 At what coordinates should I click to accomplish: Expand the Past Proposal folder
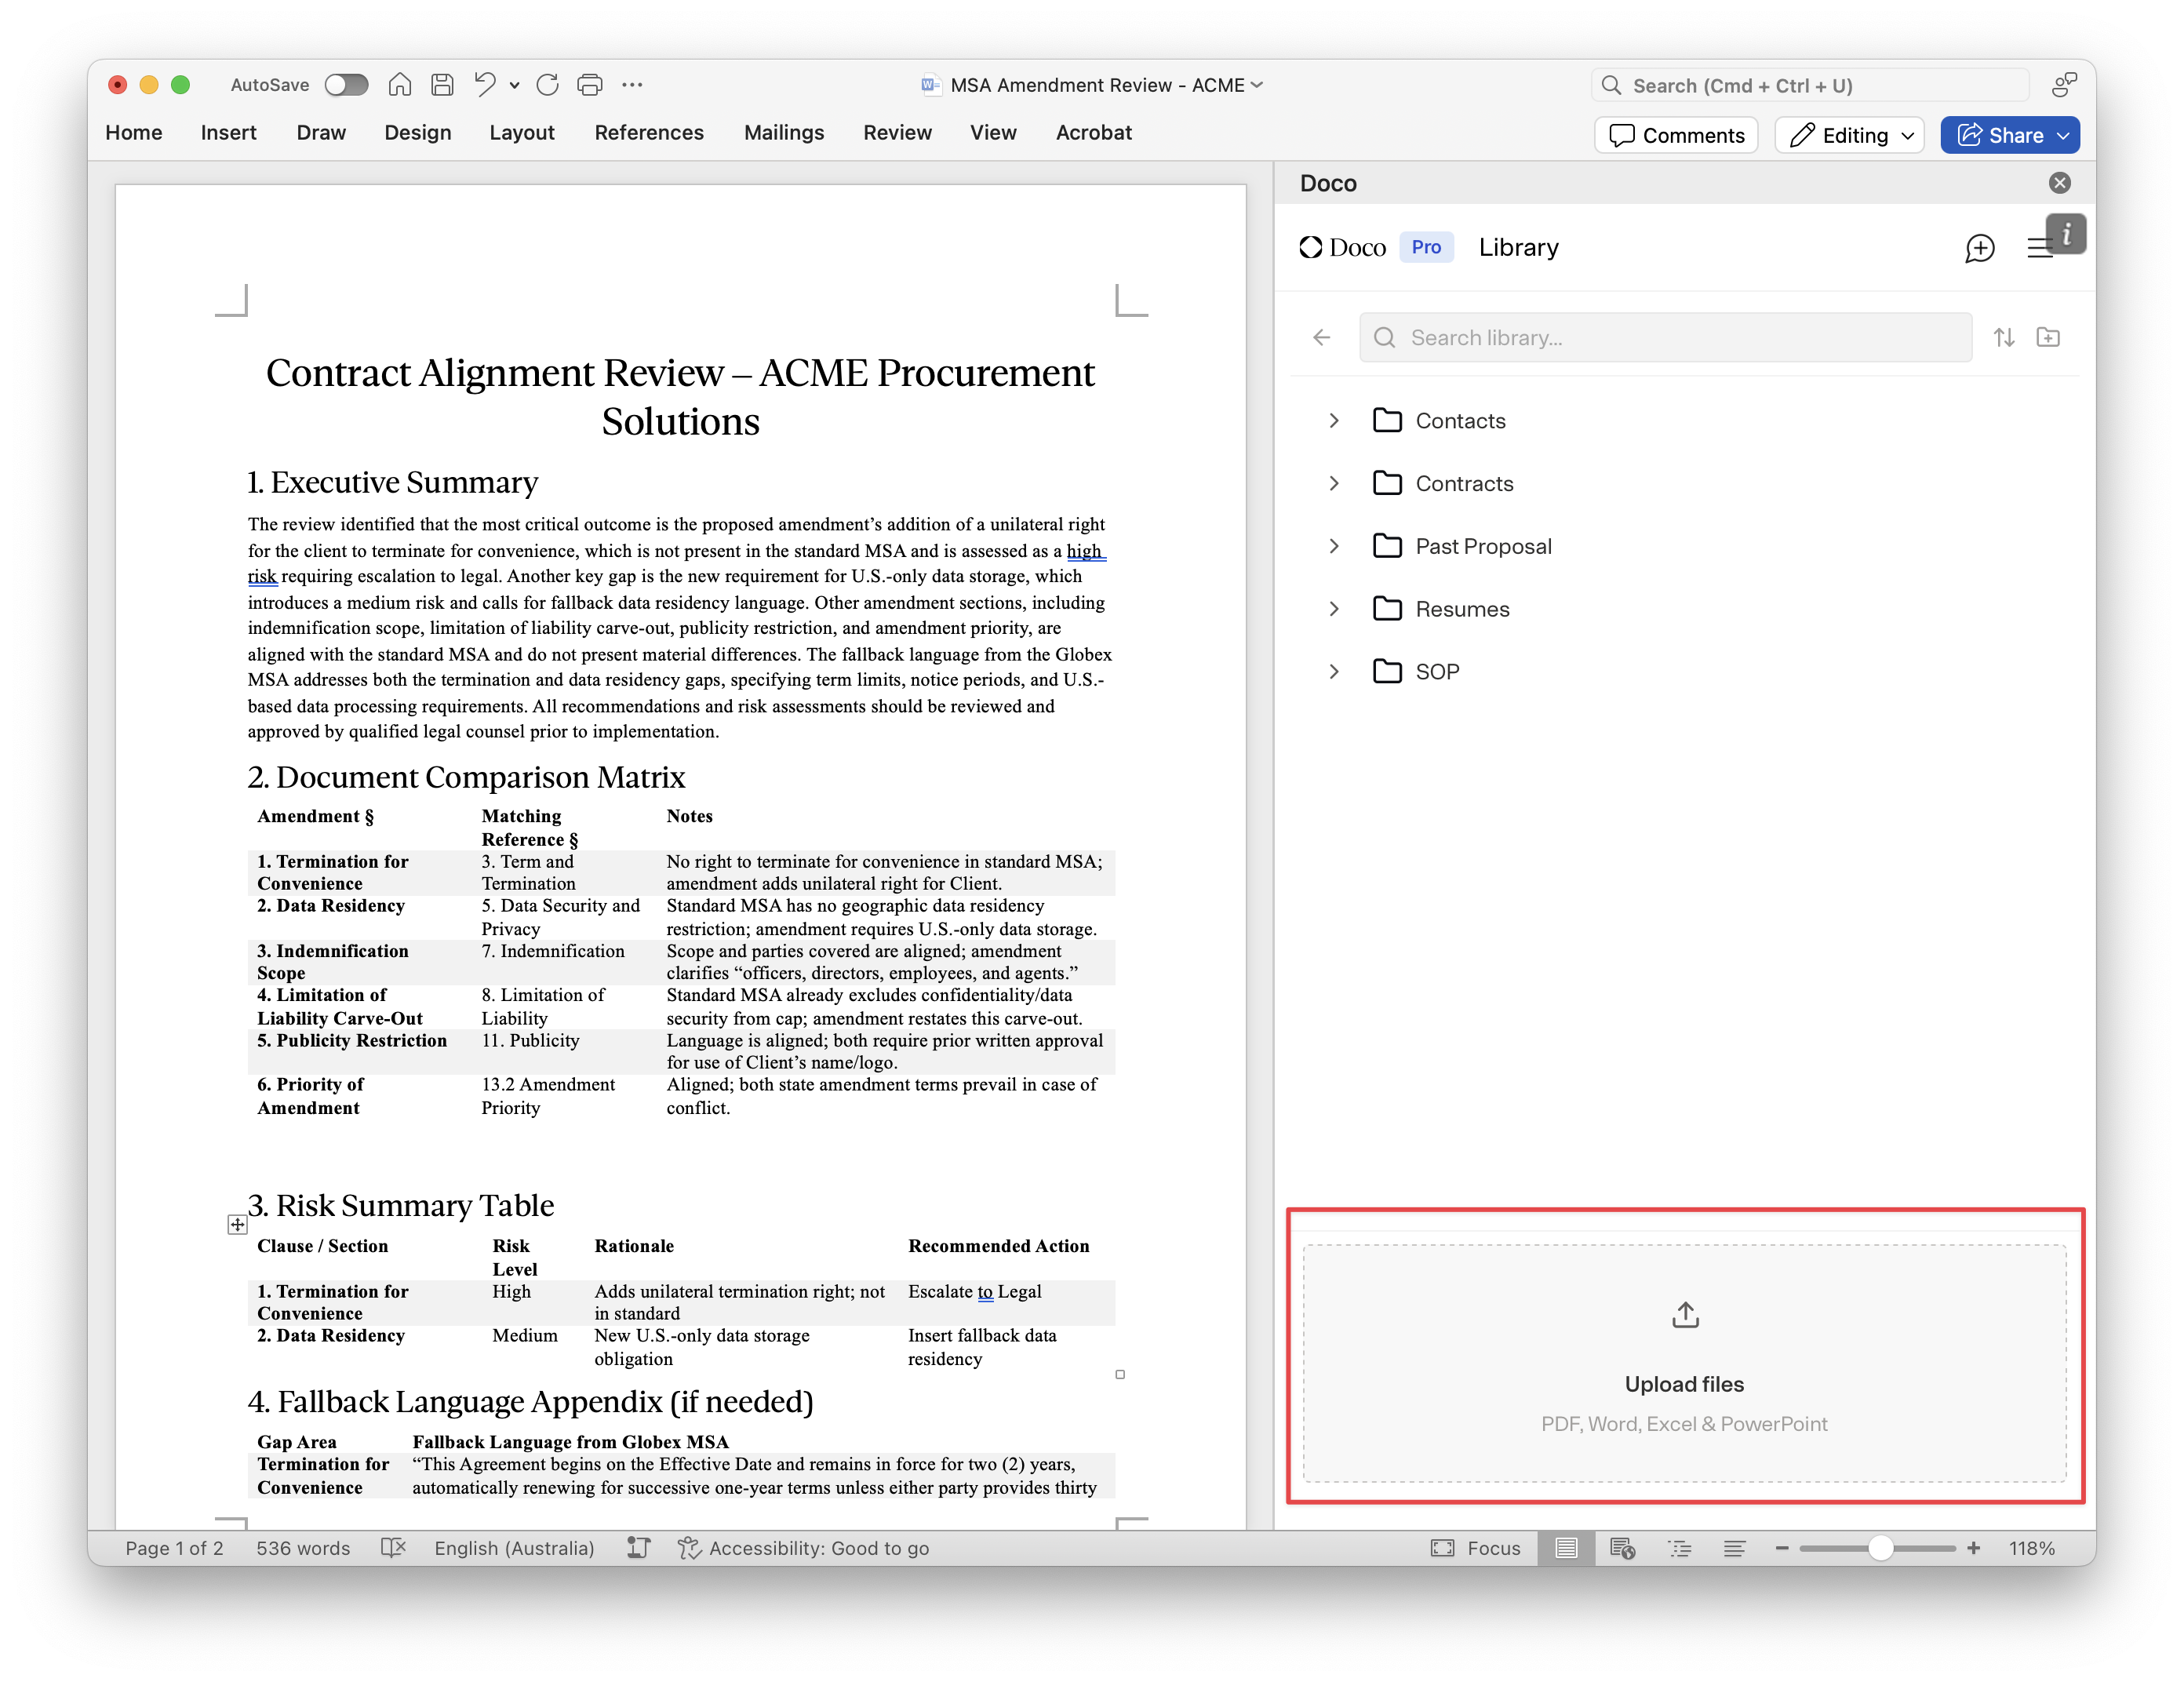point(1334,547)
